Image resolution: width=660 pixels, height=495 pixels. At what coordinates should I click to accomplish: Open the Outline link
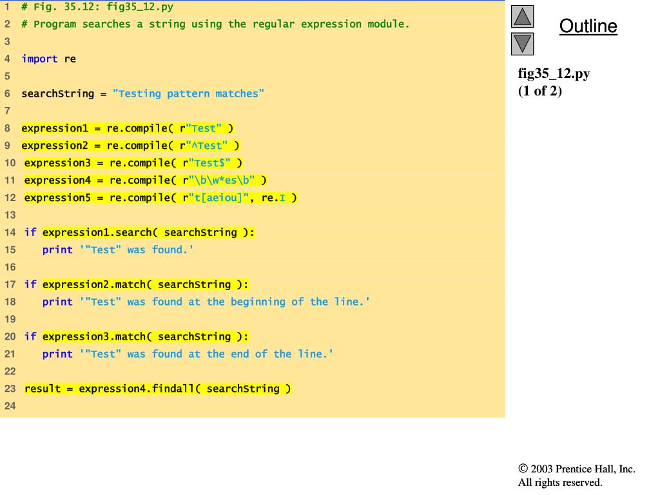[x=588, y=26]
